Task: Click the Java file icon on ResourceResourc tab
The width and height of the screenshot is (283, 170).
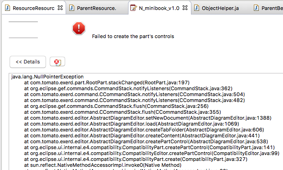Action: point(8,8)
